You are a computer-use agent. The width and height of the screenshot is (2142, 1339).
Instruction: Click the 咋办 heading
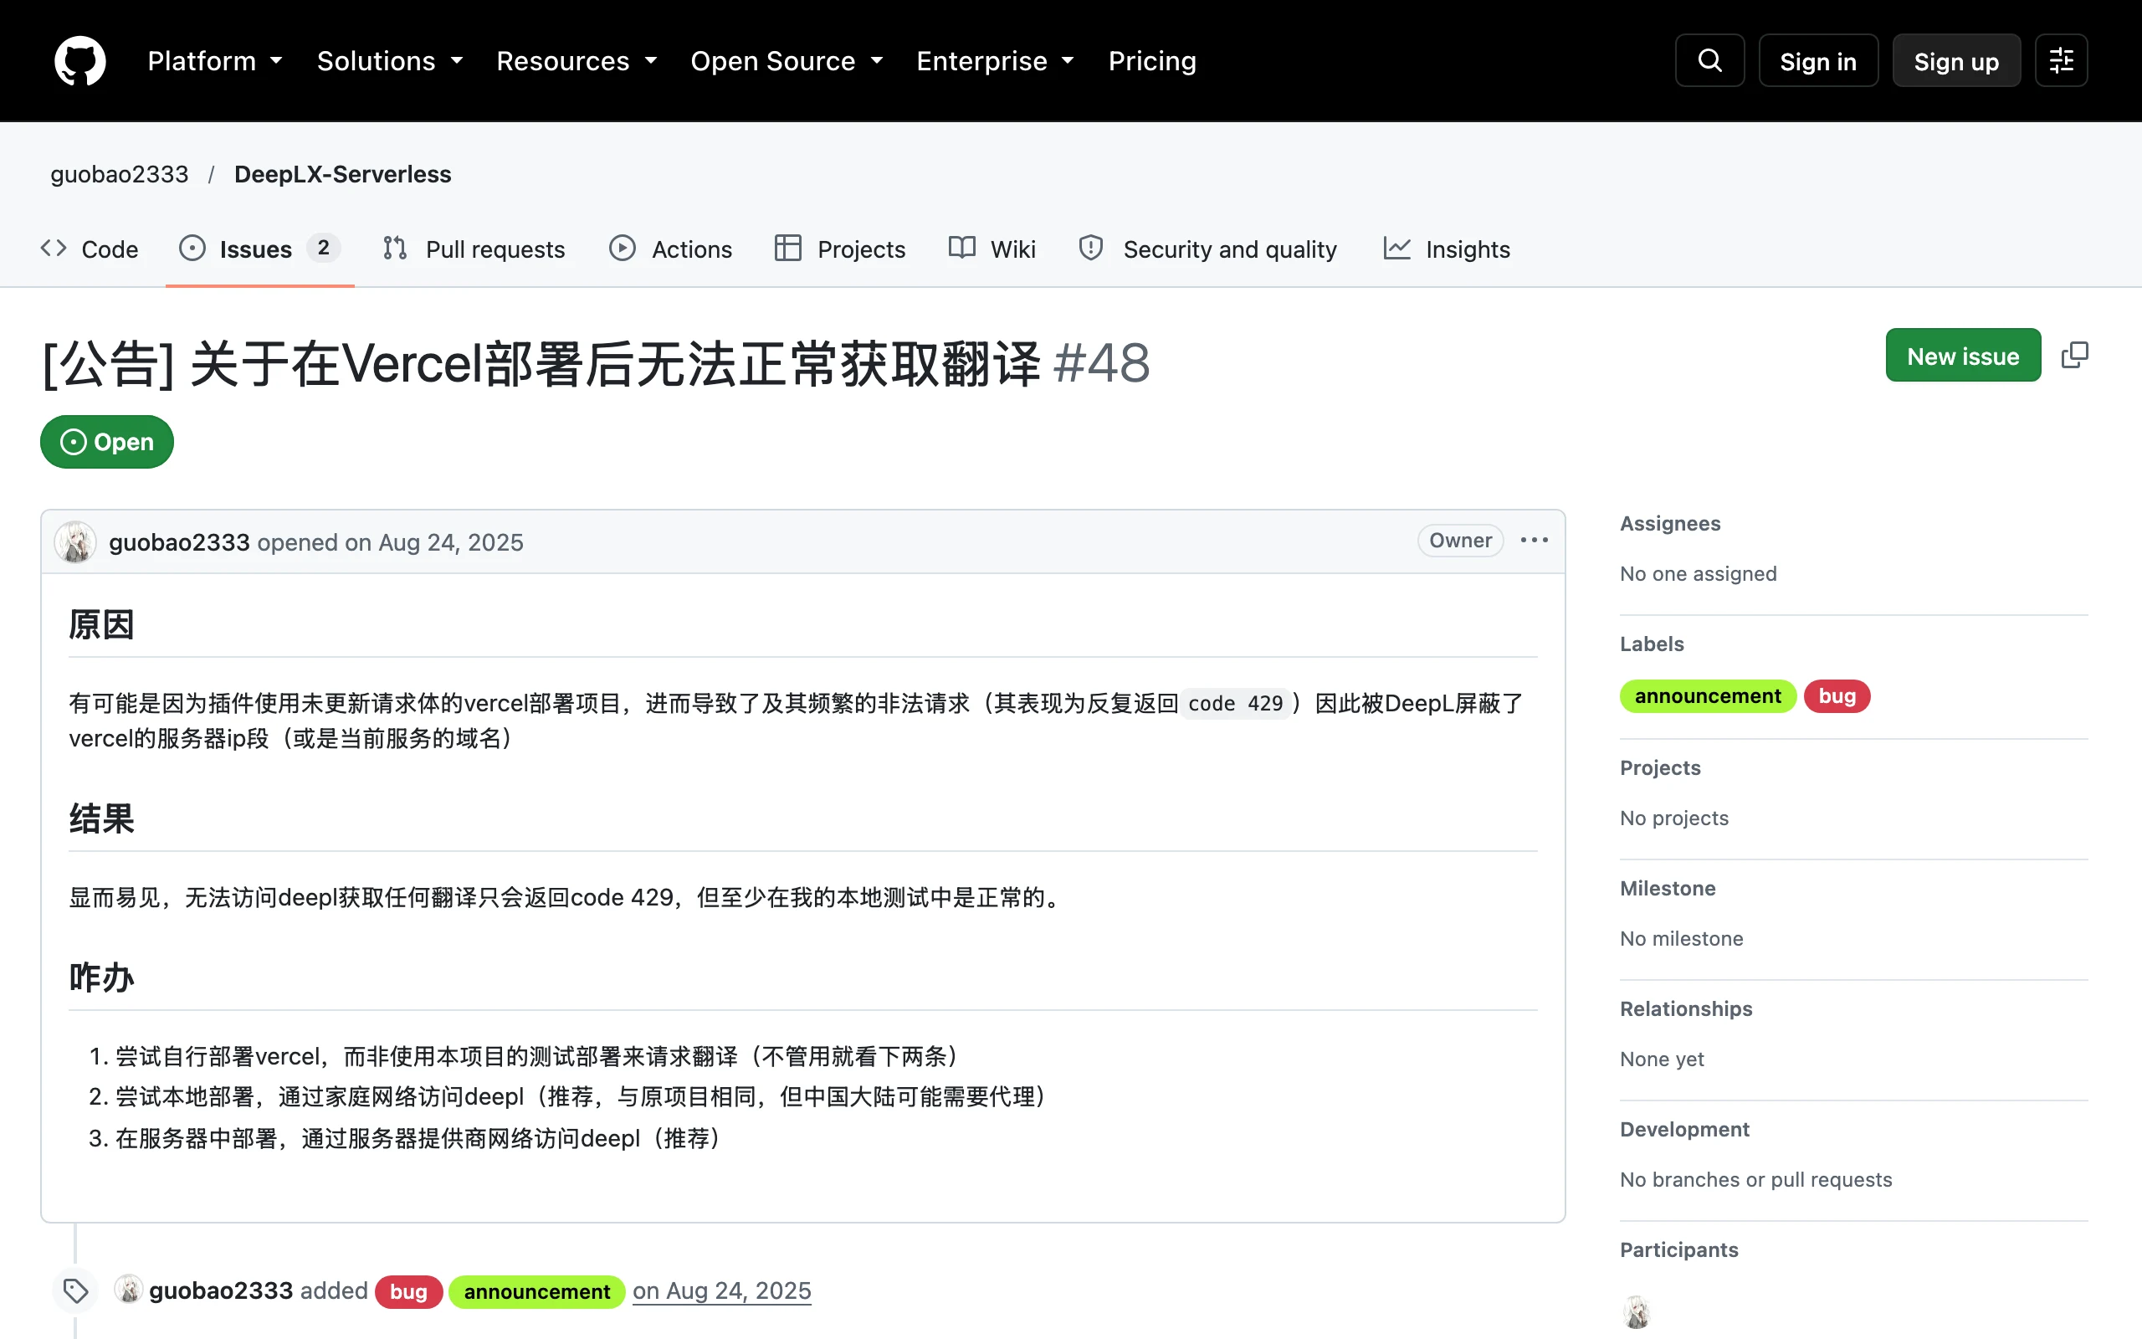[x=101, y=977]
